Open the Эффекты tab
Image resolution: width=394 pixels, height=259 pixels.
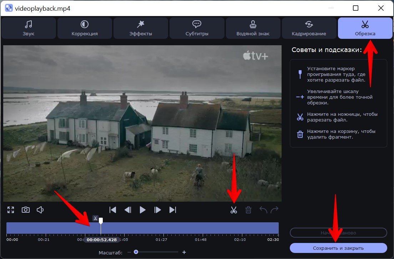point(141,28)
